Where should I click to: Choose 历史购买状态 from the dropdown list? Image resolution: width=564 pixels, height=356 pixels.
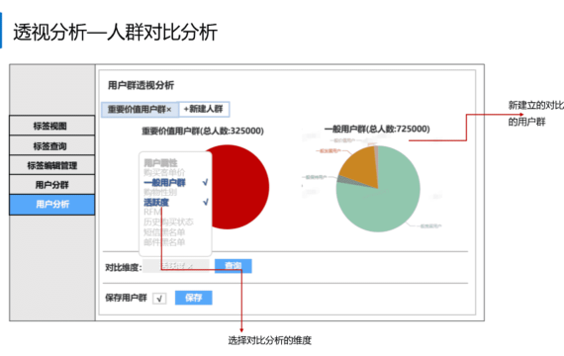168,222
